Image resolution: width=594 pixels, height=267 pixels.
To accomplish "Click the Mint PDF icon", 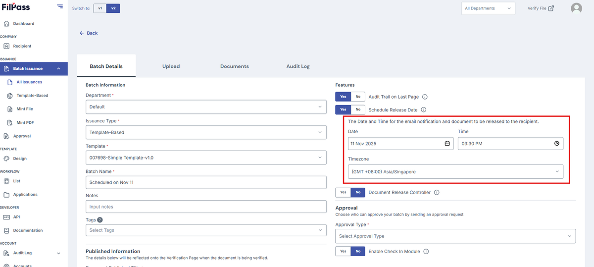I will point(11,122).
